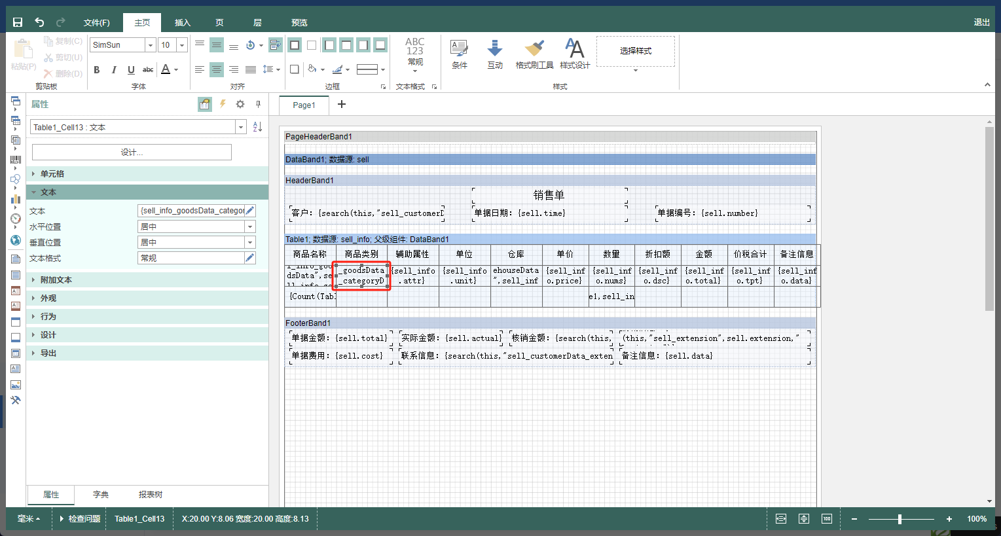Screen dimensions: 1001x536
Task: Align text to the right
Action: point(234,69)
